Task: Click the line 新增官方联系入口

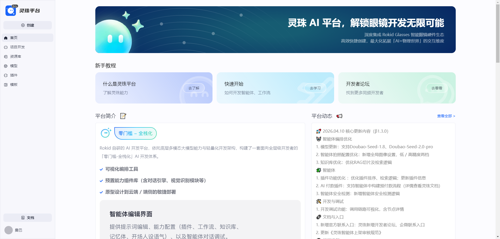Action: coord(370,225)
